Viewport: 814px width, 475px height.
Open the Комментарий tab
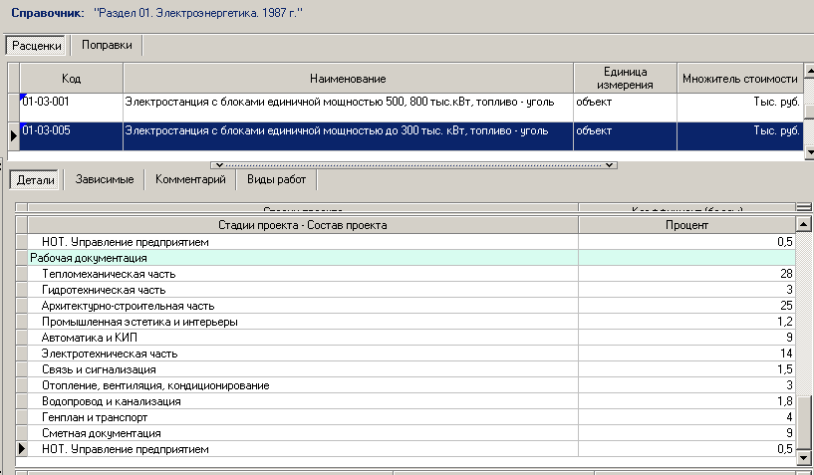click(190, 179)
